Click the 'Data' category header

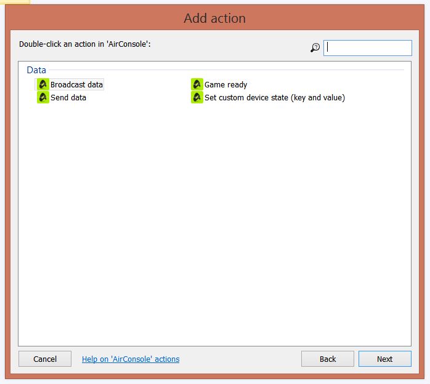click(36, 70)
